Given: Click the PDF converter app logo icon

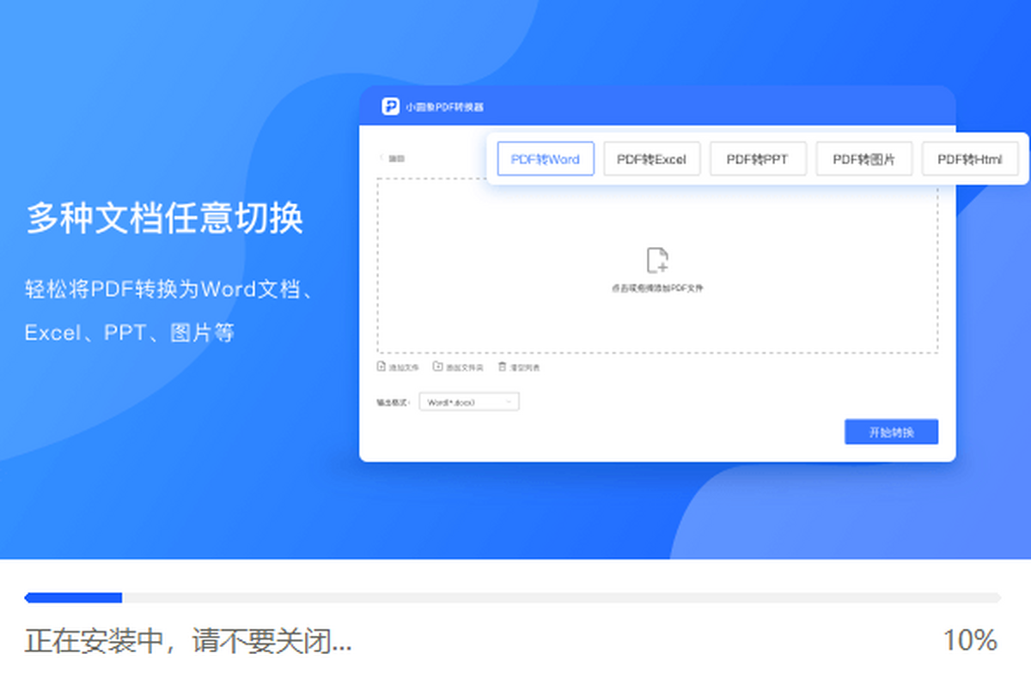Looking at the screenshot, I should pos(391,106).
